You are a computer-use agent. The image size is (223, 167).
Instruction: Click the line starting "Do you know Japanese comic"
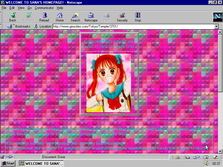[109, 129]
